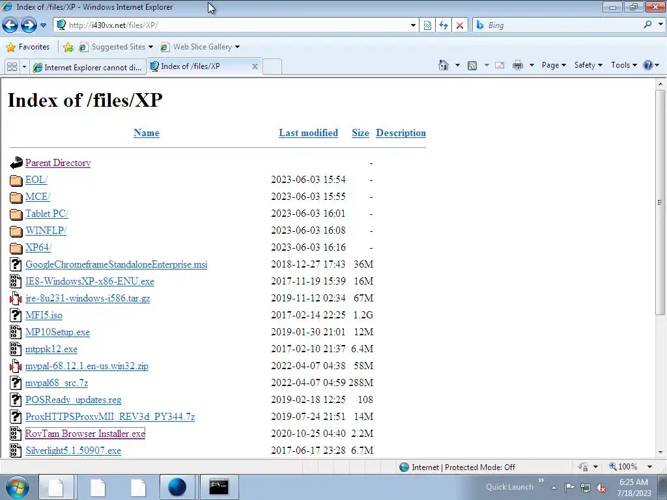The width and height of the screenshot is (667, 500).
Task: Click the unknown-file icon beside mypal68_src.7z
Action: tap(16, 383)
